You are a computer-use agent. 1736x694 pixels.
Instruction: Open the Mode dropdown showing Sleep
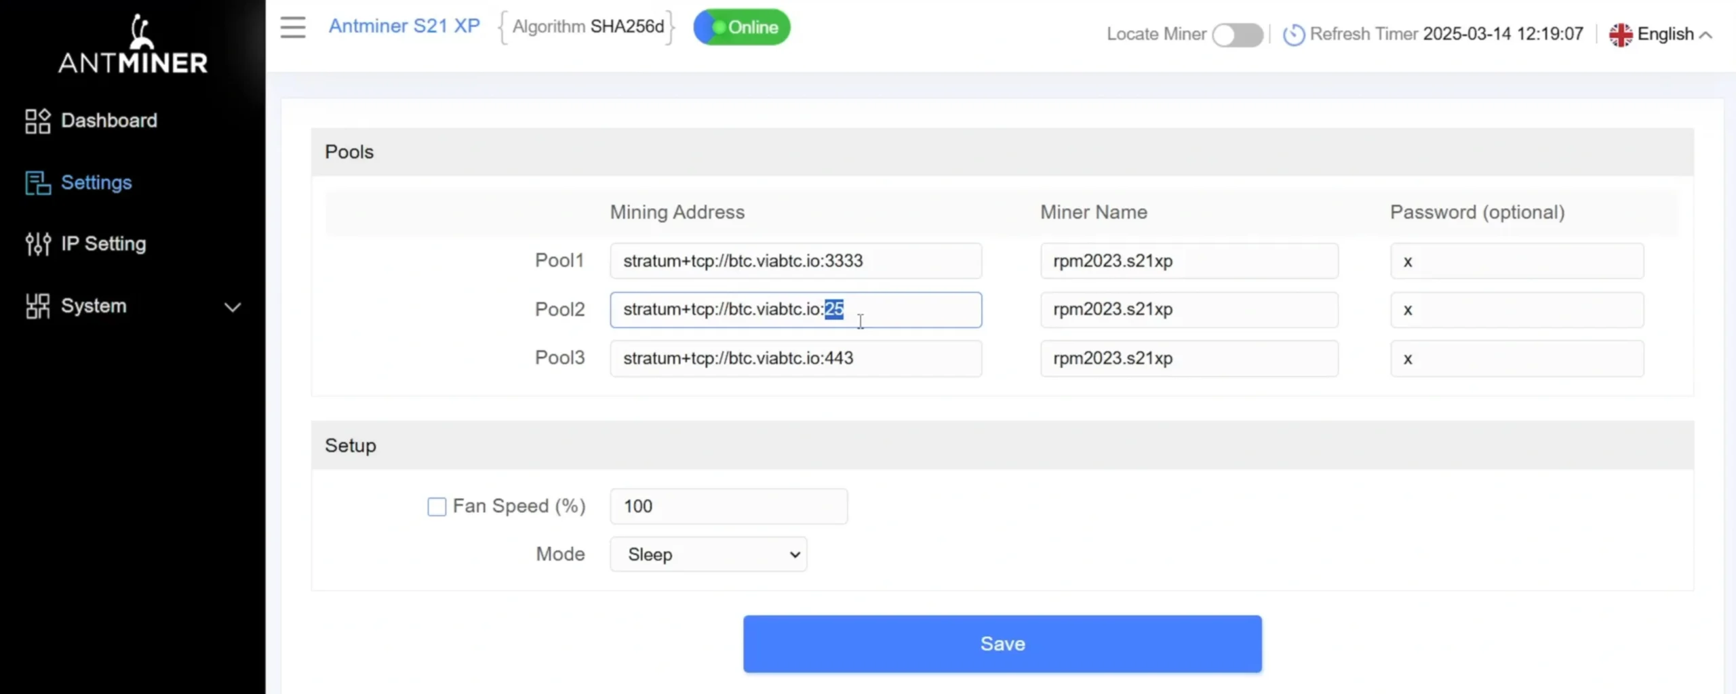point(708,554)
